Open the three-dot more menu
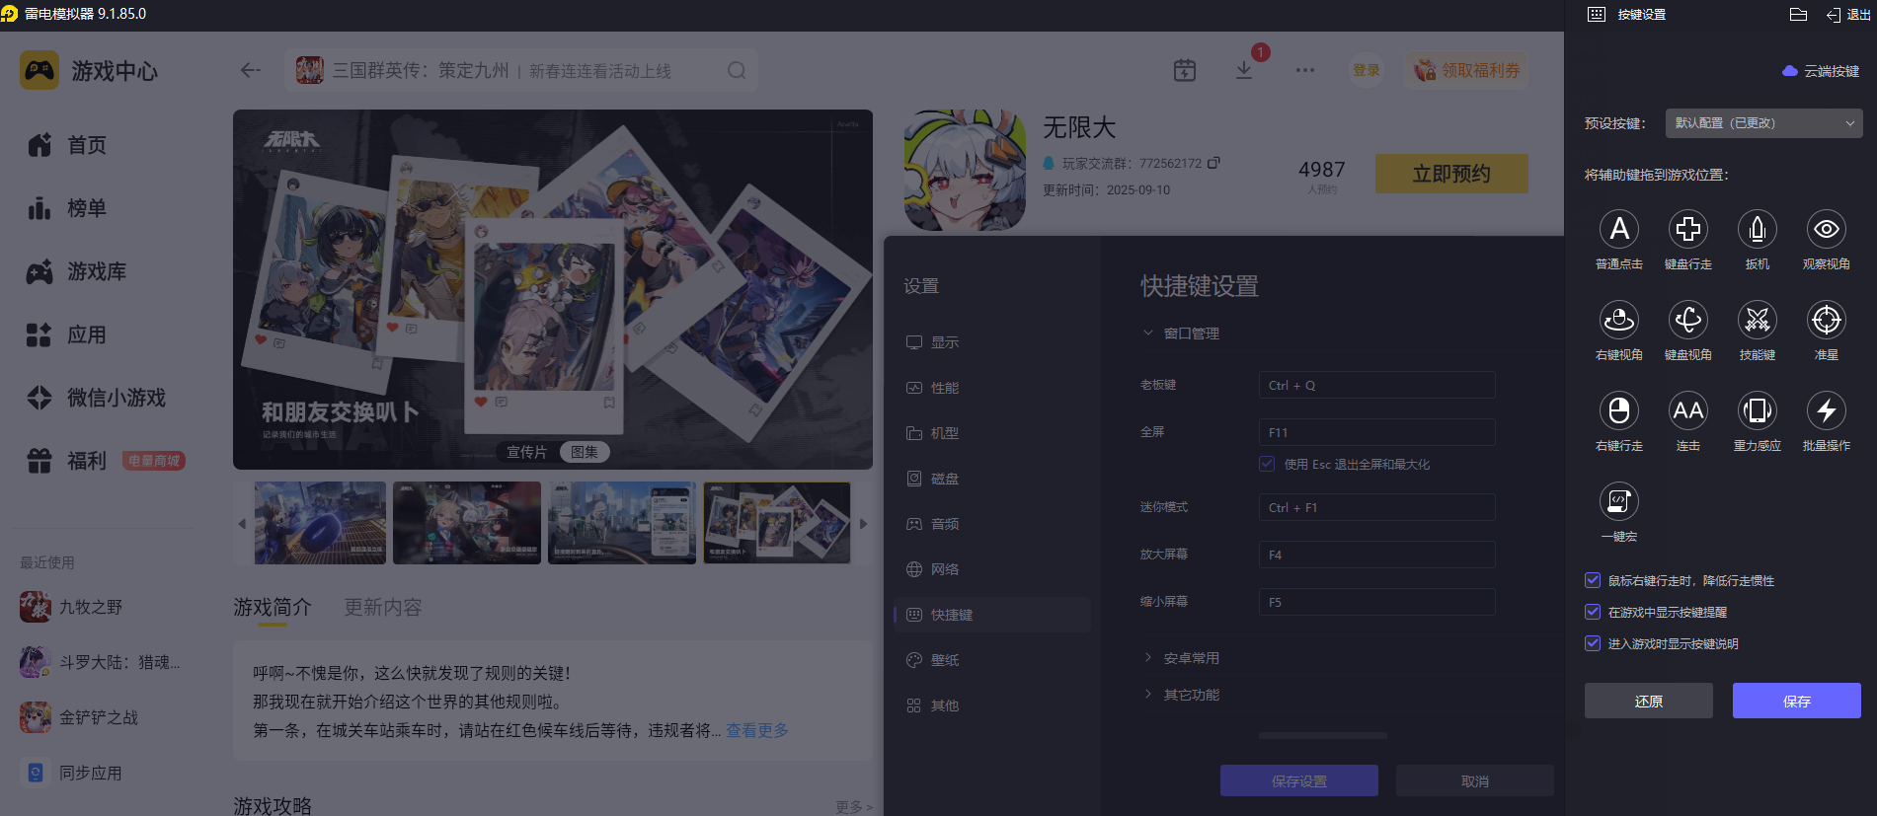The height and width of the screenshot is (816, 1877). (1305, 70)
